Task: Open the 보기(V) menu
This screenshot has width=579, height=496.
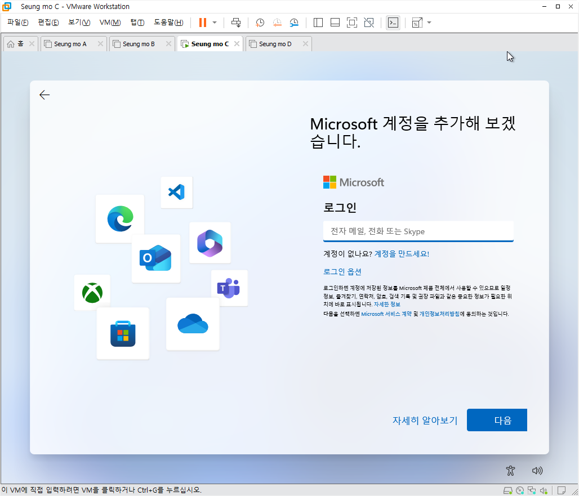Action: (79, 22)
